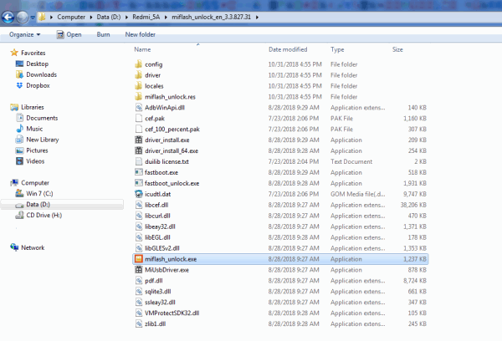Open the Organize dropdown menu
502x341 pixels.
(x=24, y=34)
